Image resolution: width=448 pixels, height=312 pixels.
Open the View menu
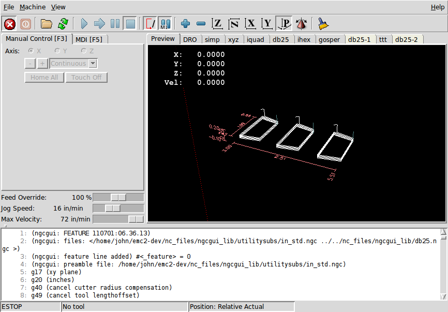(58, 7)
